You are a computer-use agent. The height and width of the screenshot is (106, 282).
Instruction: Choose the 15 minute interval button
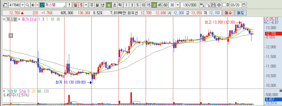point(149,5)
